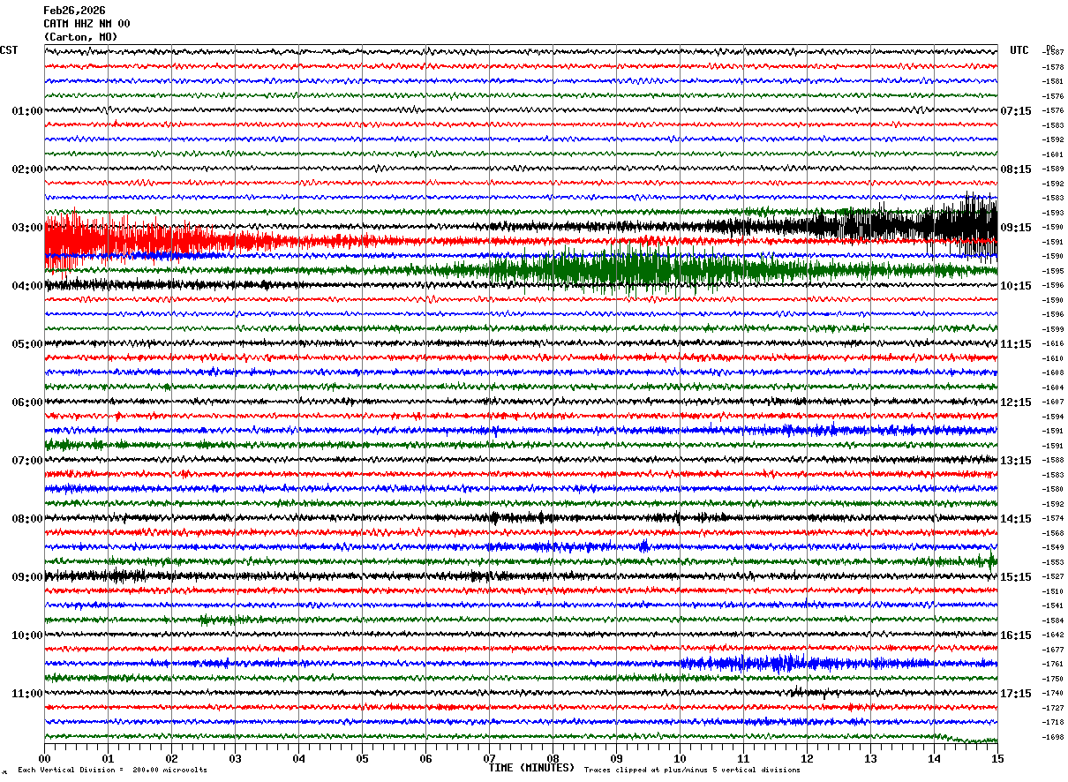
Task: Click the 17:15 UTC time label
Action: pos(1016,694)
